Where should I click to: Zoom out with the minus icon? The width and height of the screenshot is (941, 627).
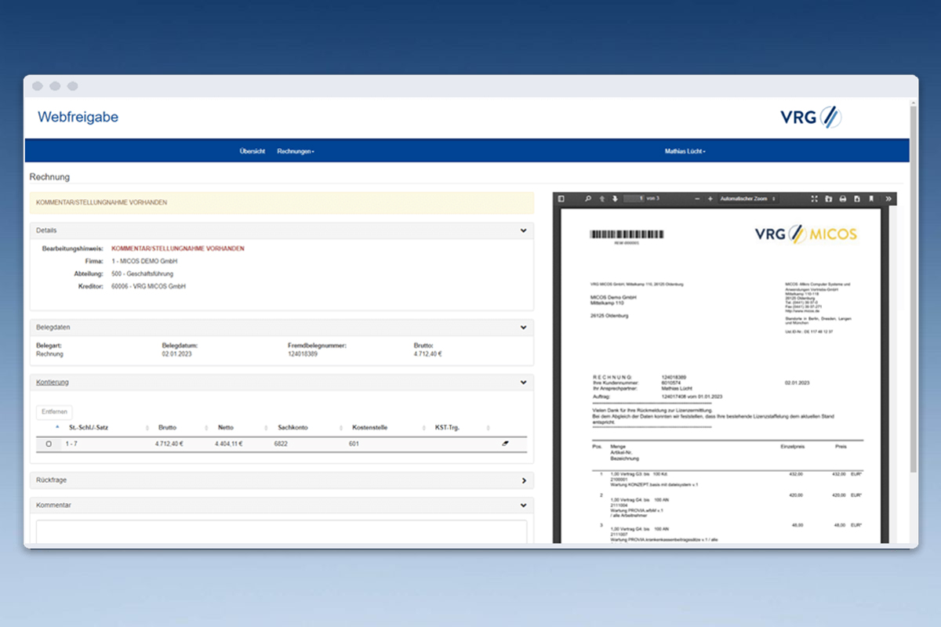pyautogui.click(x=697, y=199)
